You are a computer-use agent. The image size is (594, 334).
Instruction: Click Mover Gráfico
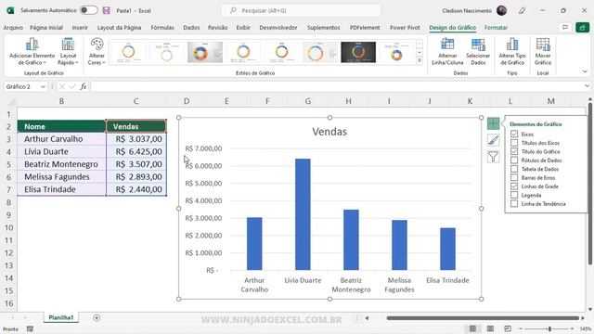[x=543, y=52]
